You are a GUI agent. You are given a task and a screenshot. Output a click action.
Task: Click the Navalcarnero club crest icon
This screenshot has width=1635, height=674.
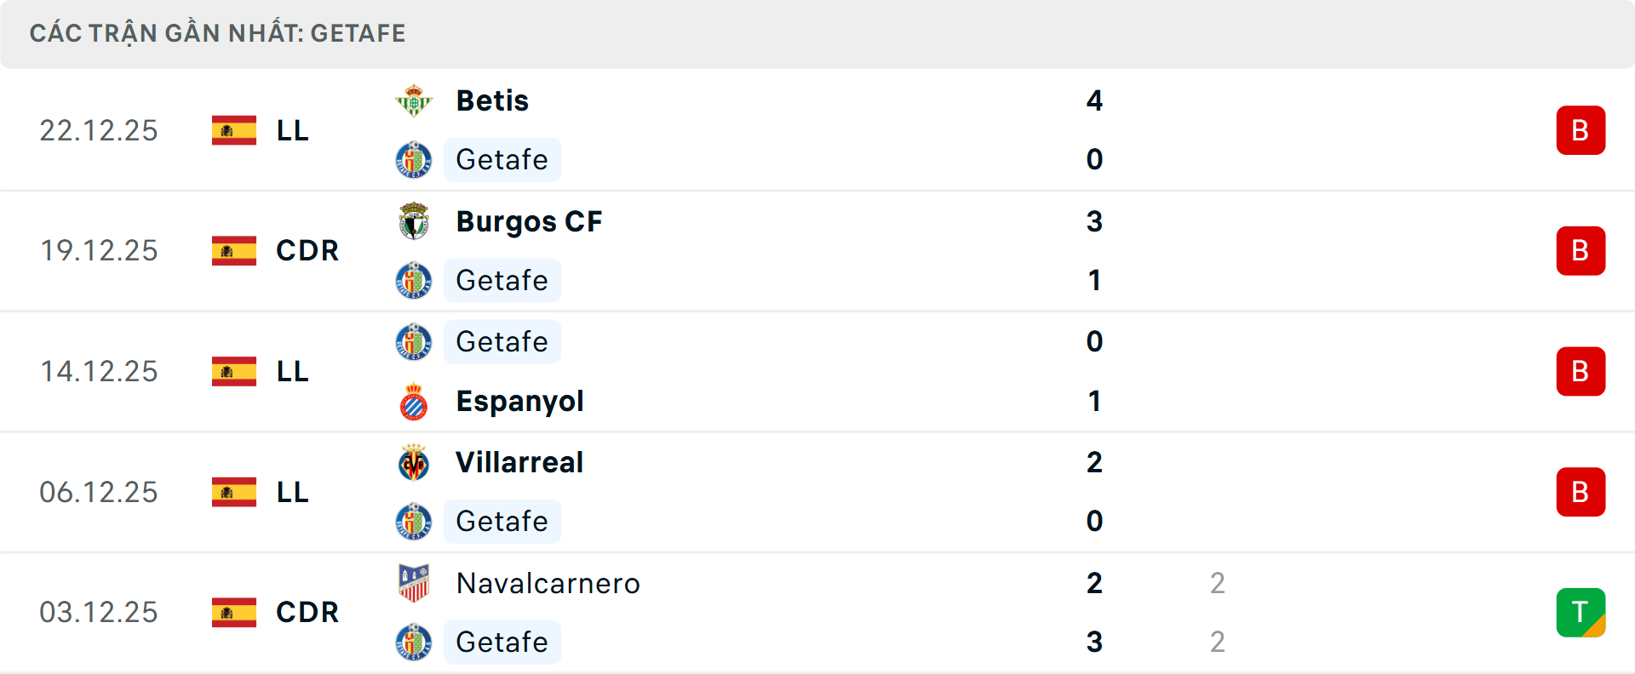(x=414, y=583)
